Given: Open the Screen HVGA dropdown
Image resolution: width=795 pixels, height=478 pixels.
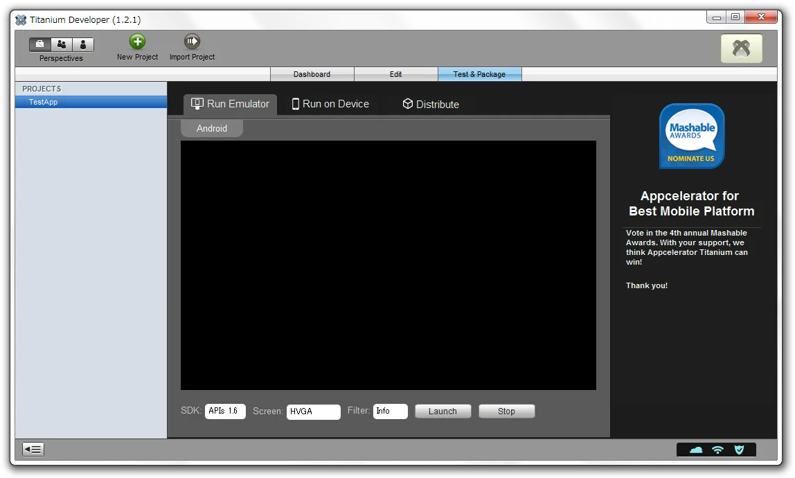Looking at the screenshot, I should [x=313, y=411].
